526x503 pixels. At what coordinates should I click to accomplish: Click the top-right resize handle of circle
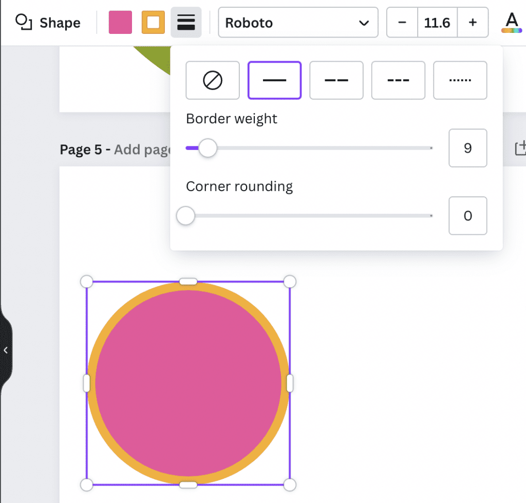(x=290, y=282)
